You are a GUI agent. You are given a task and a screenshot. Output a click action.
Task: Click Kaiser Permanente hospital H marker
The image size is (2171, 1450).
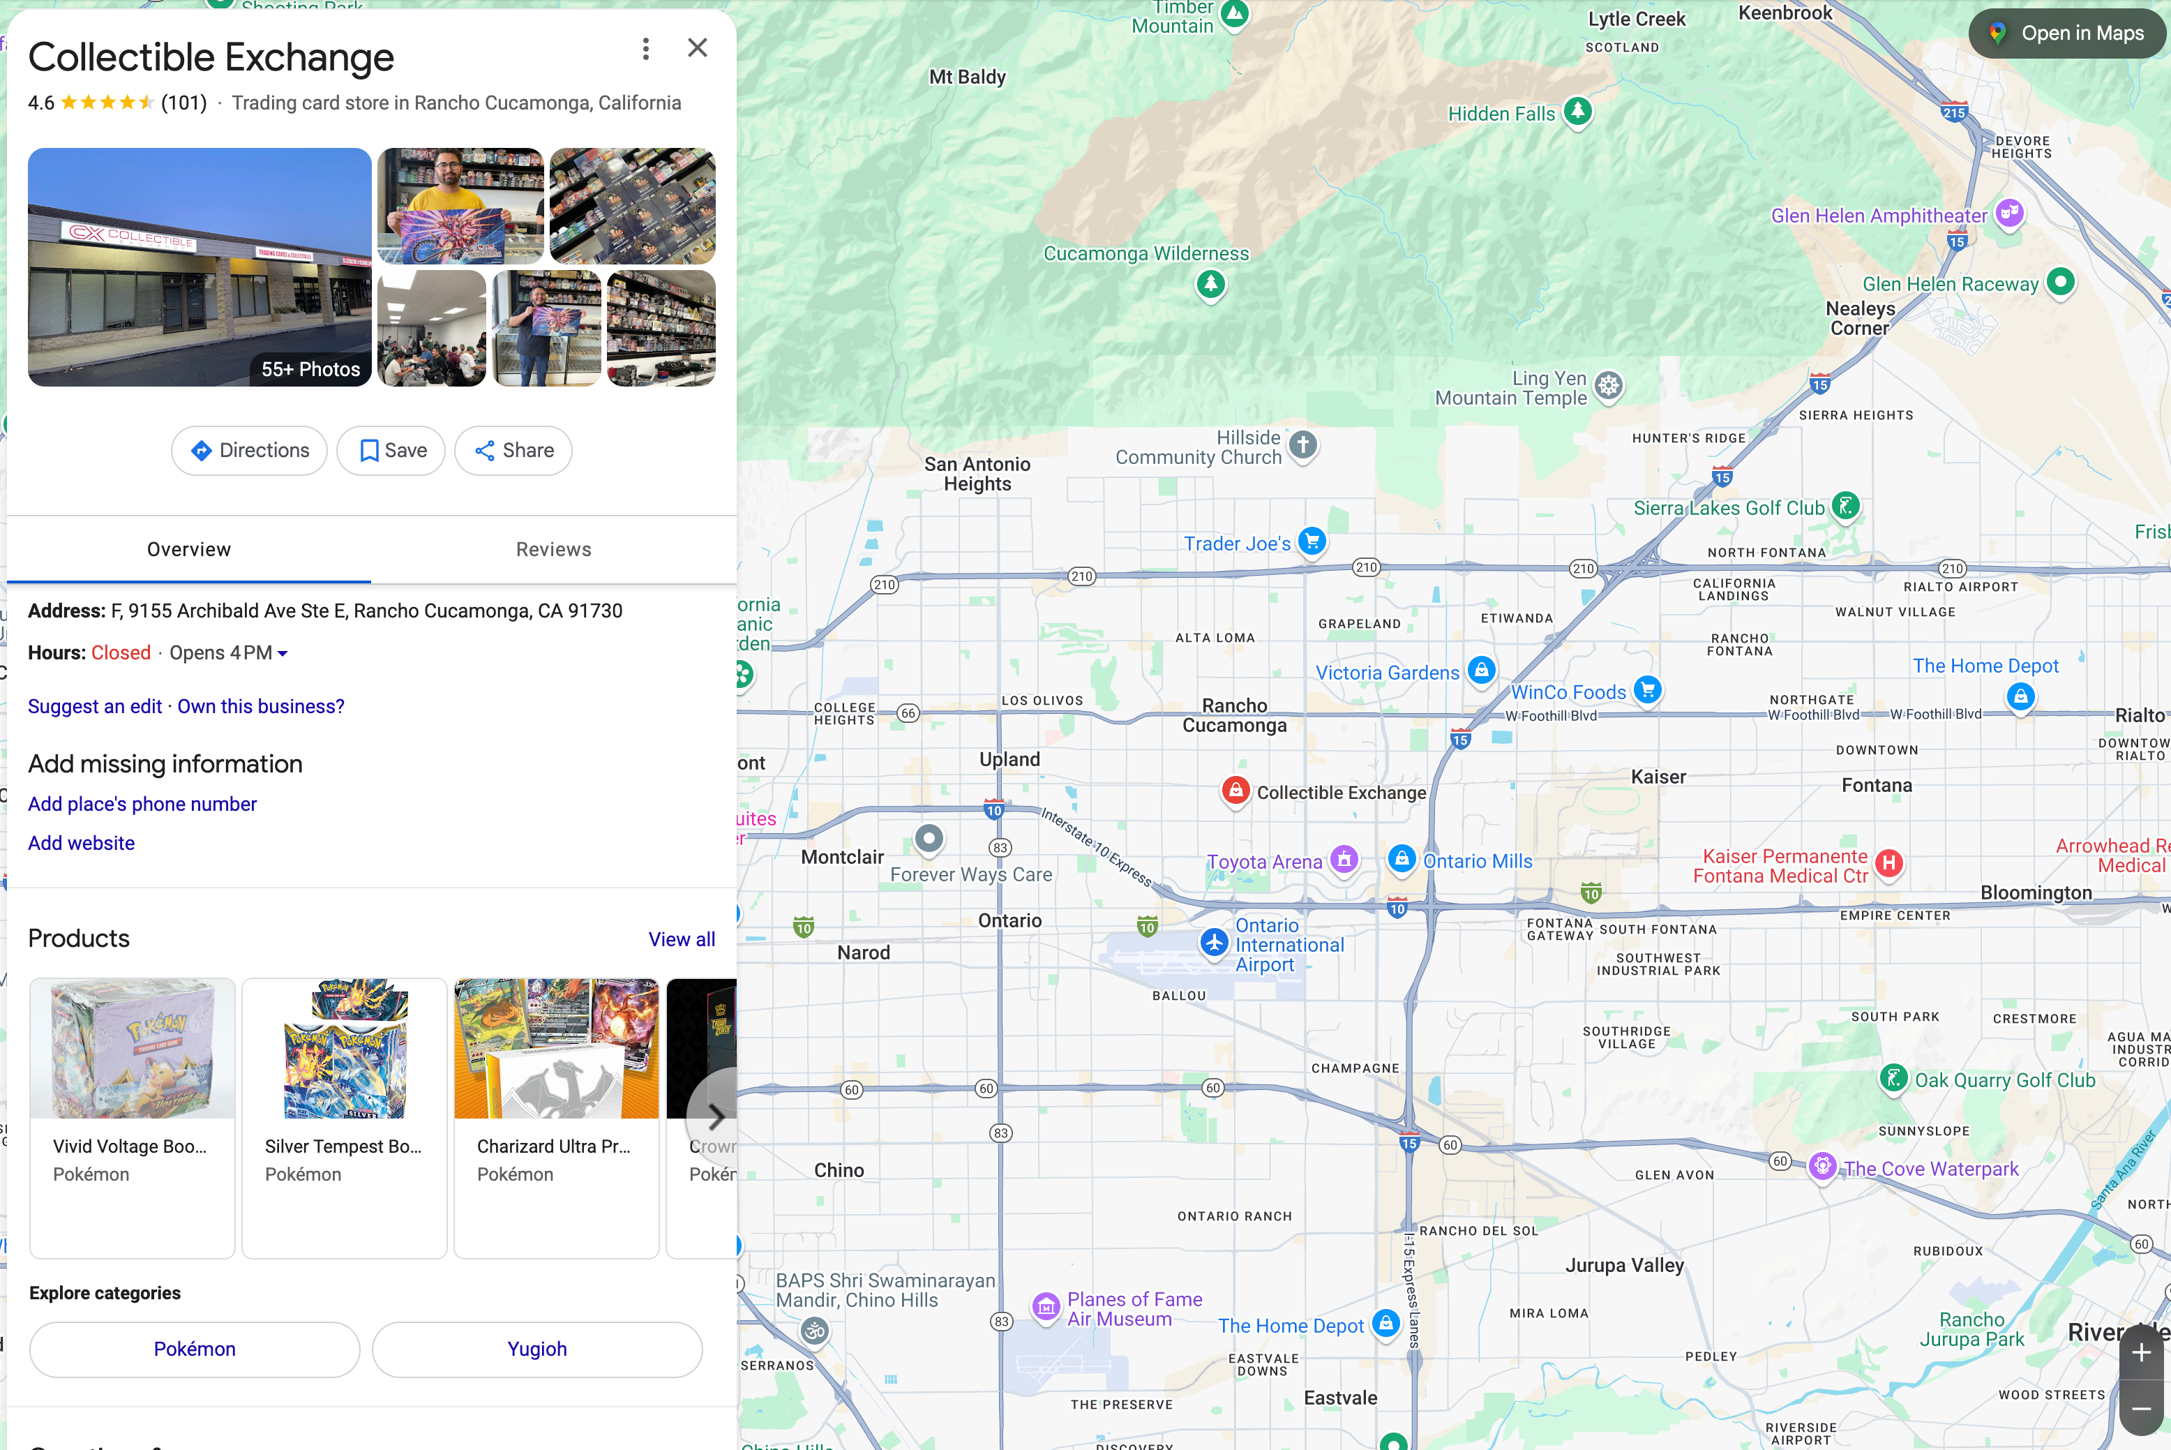[1889, 864]
